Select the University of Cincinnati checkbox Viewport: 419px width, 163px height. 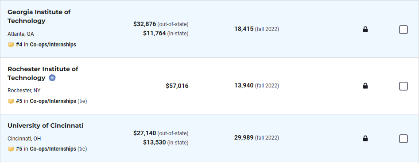click(403, 139)
